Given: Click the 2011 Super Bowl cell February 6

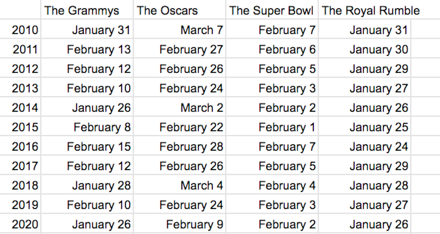Looking at the screenshot, I should 272,49.
